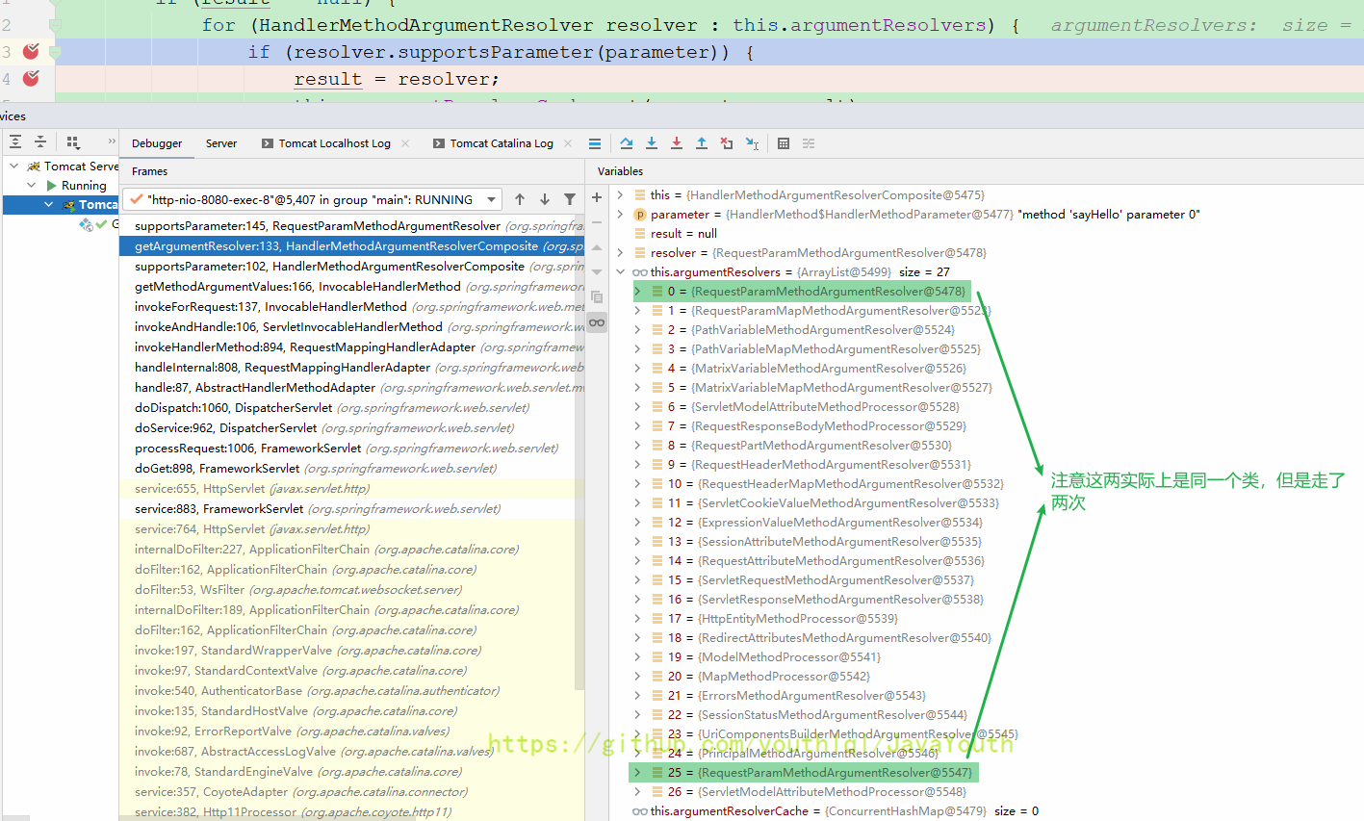
Task: Close the Tomcat Localhost Log tab
Action: click(x=405, y=143)
